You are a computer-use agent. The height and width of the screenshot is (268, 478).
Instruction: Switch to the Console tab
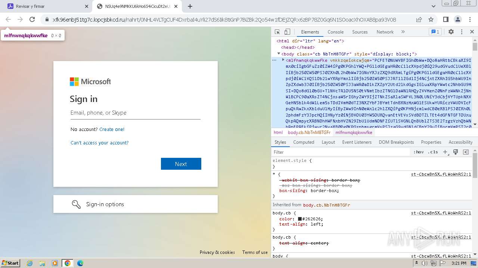[x=335, y=32]
